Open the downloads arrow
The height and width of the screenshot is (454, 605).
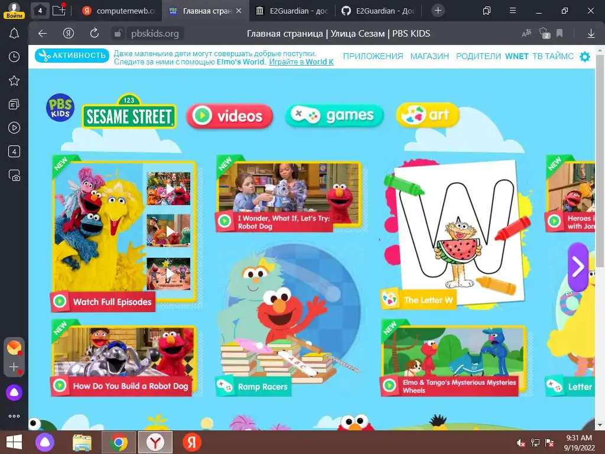click(x=591, y=34)
